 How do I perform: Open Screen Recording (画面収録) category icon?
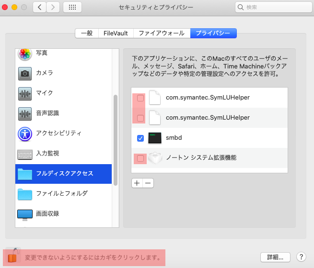point(25,214)
